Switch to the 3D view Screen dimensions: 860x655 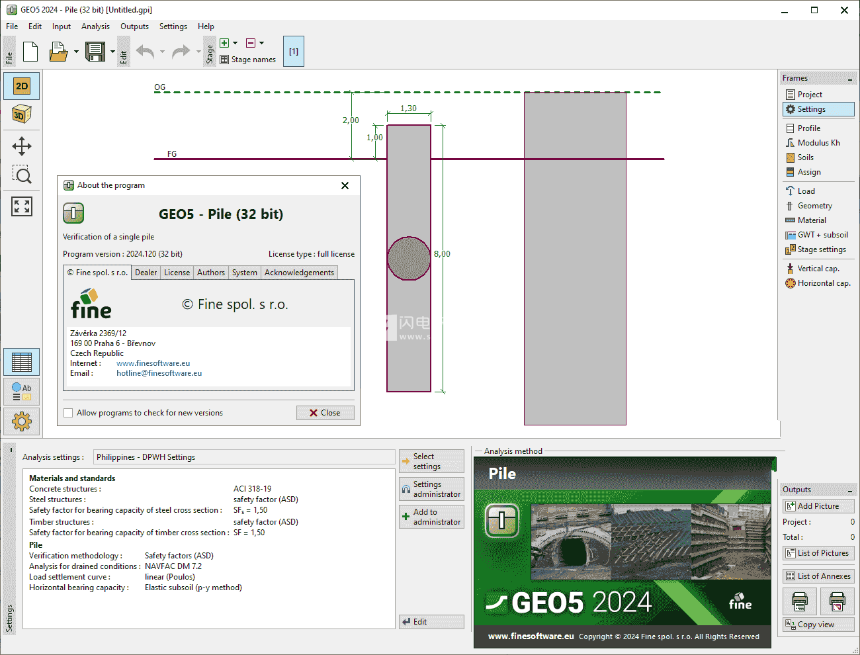pos(22,114)
